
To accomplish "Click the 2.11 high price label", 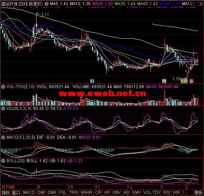I will tap(45, 15).
